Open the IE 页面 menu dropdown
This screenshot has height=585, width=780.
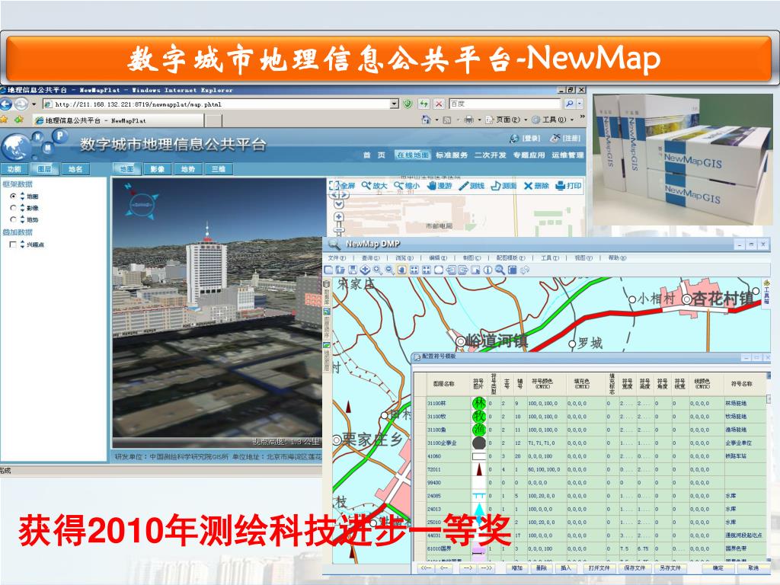coord(507,120)
